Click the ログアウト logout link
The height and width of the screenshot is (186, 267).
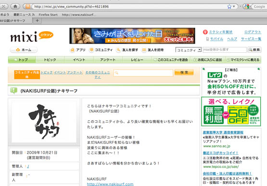pos(253,32)
